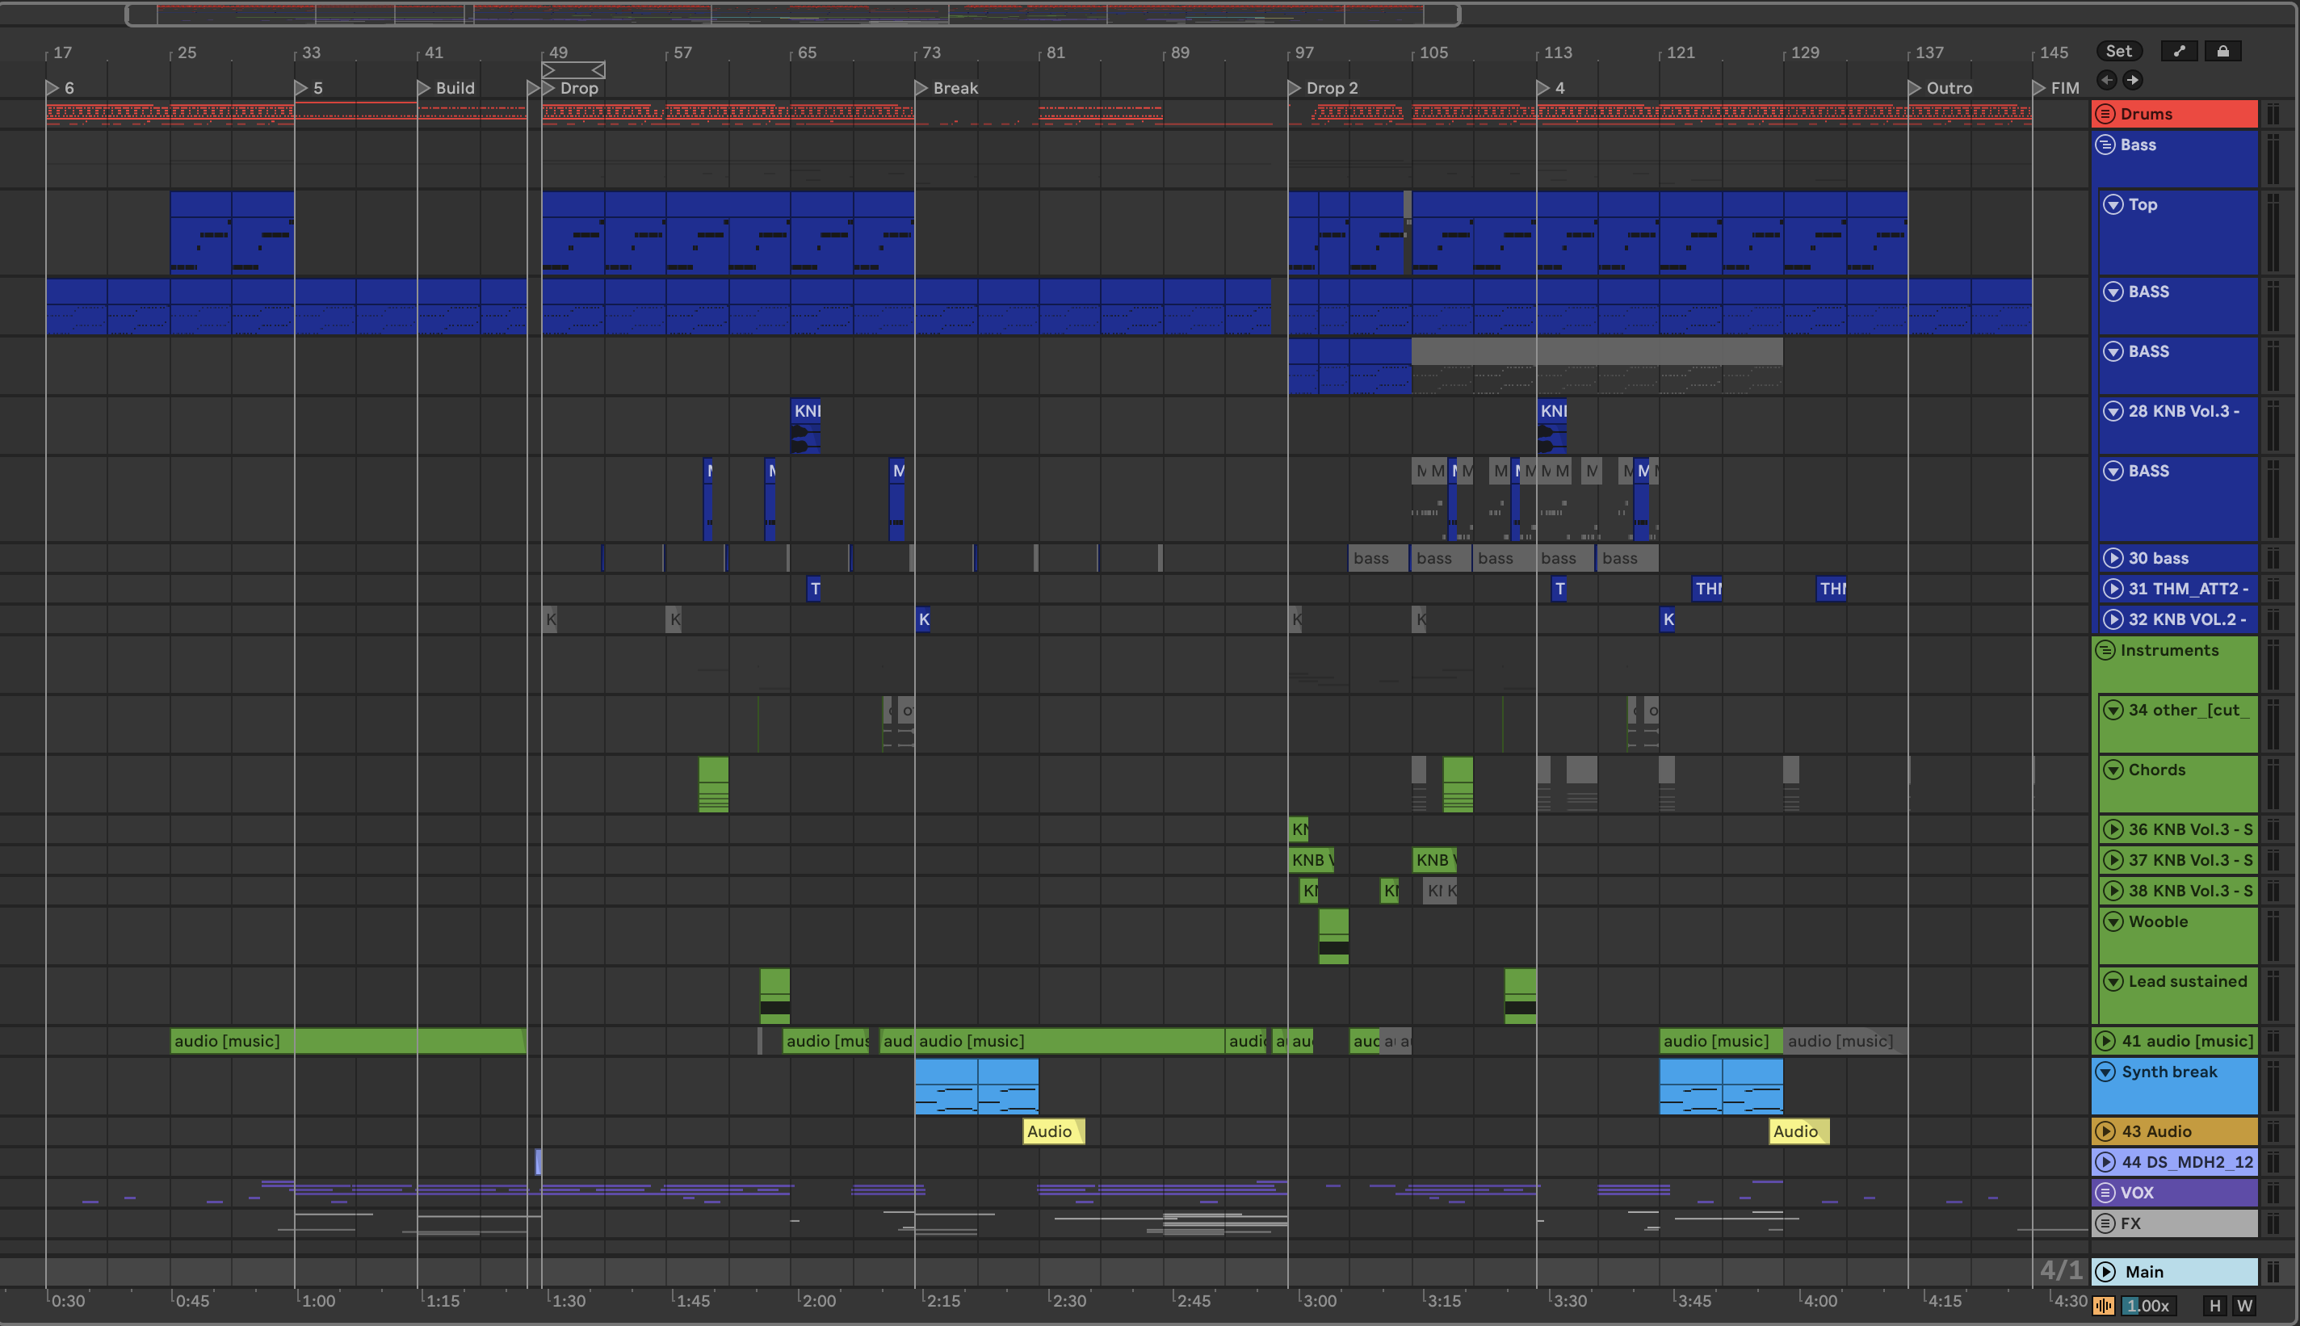Toggle the automation mode button
2300x1326 pixels.
[2179, 51]
